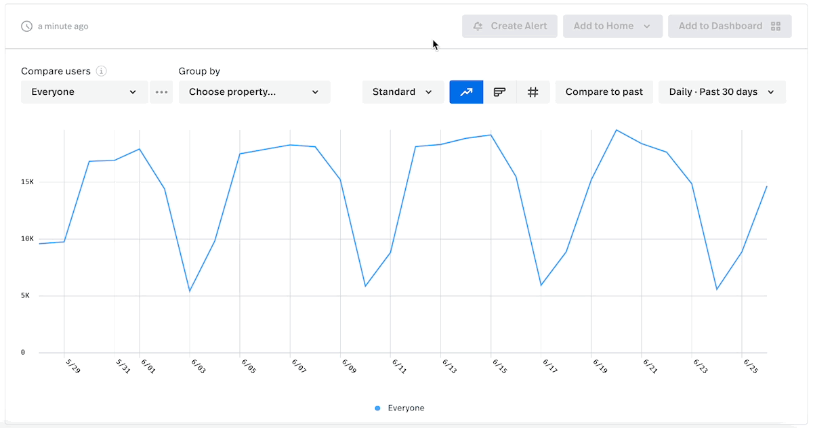Expand the Add to Home chevron

647,26
